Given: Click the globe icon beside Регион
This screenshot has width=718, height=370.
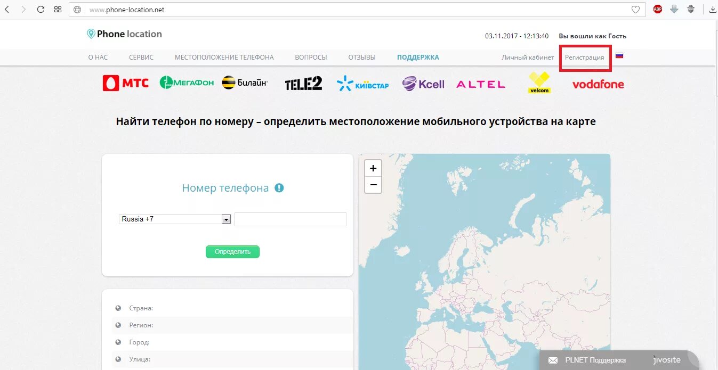Looking at the screenshot, I should tap(118, 325).
